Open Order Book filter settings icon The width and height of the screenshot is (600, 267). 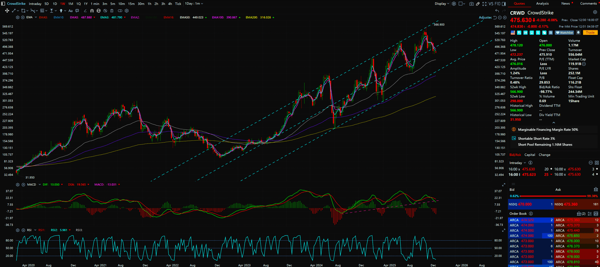(x=589, y=213)
